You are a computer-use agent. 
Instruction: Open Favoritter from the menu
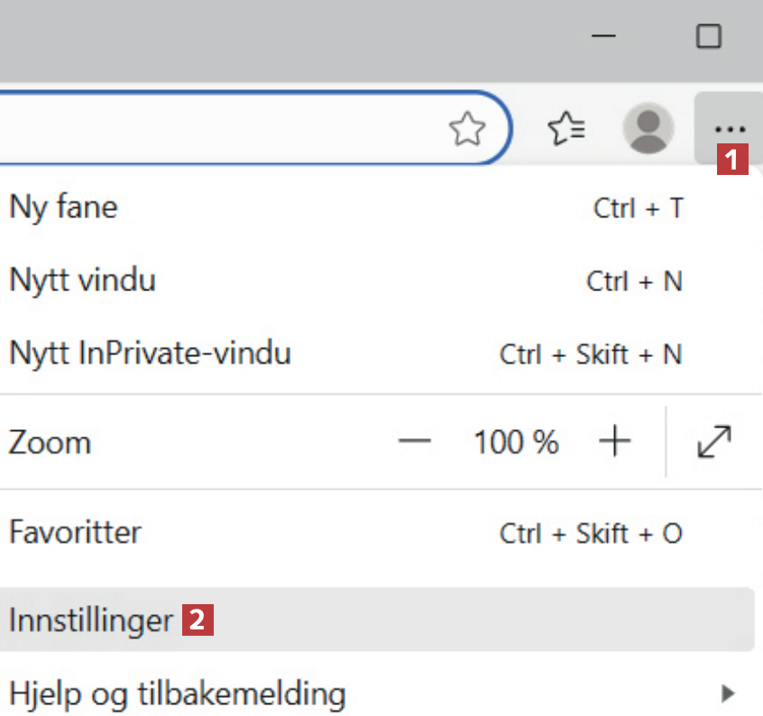point(75,532)
